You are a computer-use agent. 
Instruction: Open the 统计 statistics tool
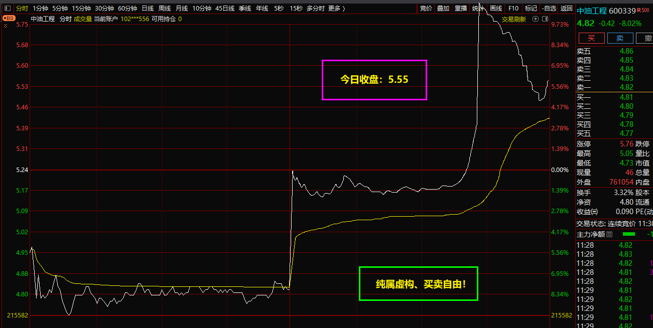478,9
